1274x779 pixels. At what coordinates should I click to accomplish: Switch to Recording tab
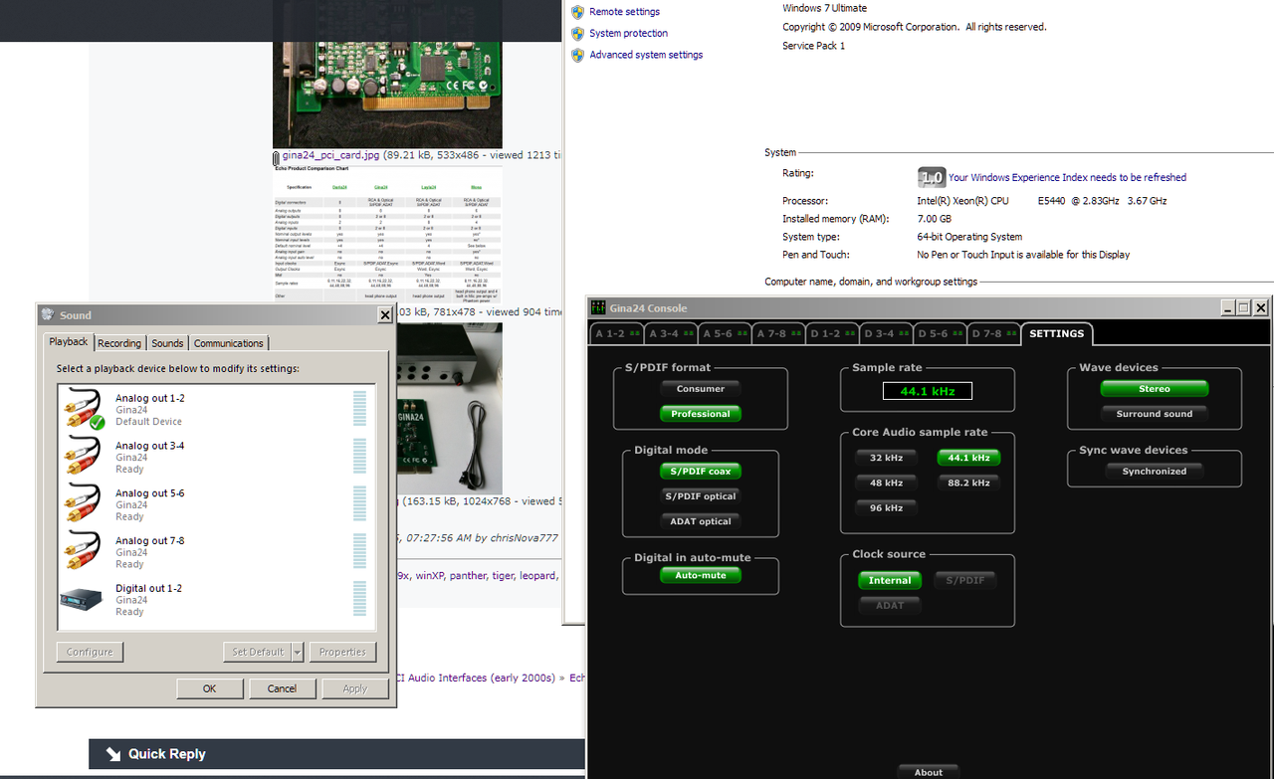pos(119,343)
